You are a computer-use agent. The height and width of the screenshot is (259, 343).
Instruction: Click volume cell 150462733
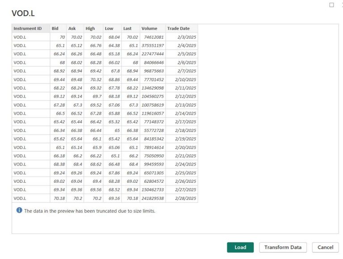(x=153, y=190)
